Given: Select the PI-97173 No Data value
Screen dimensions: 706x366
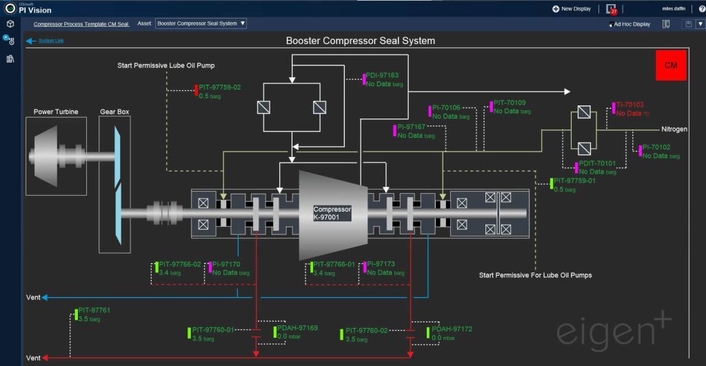Looking at the screenshot, I should click(x=385, y=272).
